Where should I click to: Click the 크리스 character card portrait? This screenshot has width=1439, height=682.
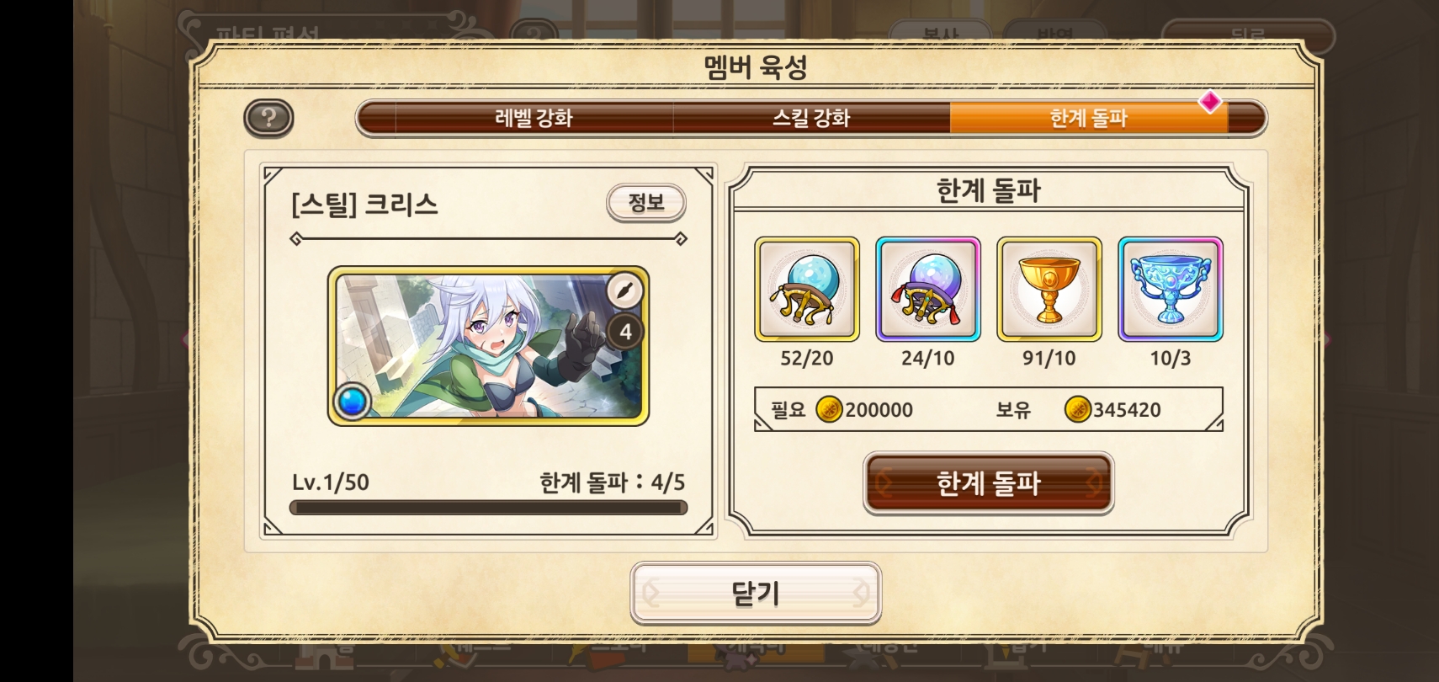[x=488, y=346]
